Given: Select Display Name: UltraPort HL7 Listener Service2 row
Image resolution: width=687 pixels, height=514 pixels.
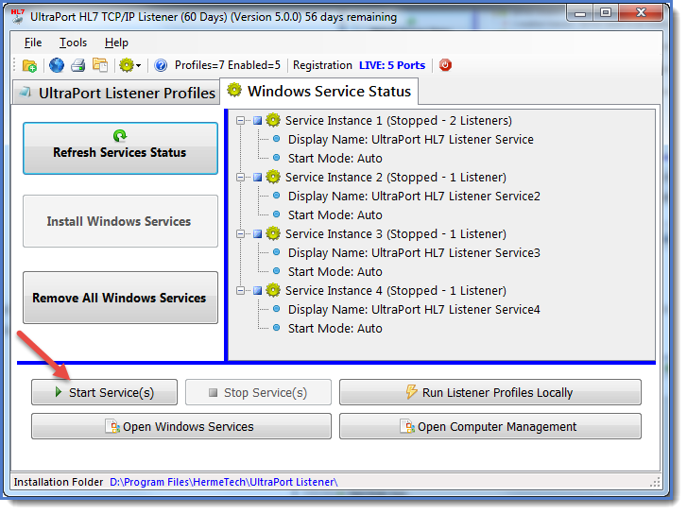Looking at the screenshot, I should (x=414, y=196).
